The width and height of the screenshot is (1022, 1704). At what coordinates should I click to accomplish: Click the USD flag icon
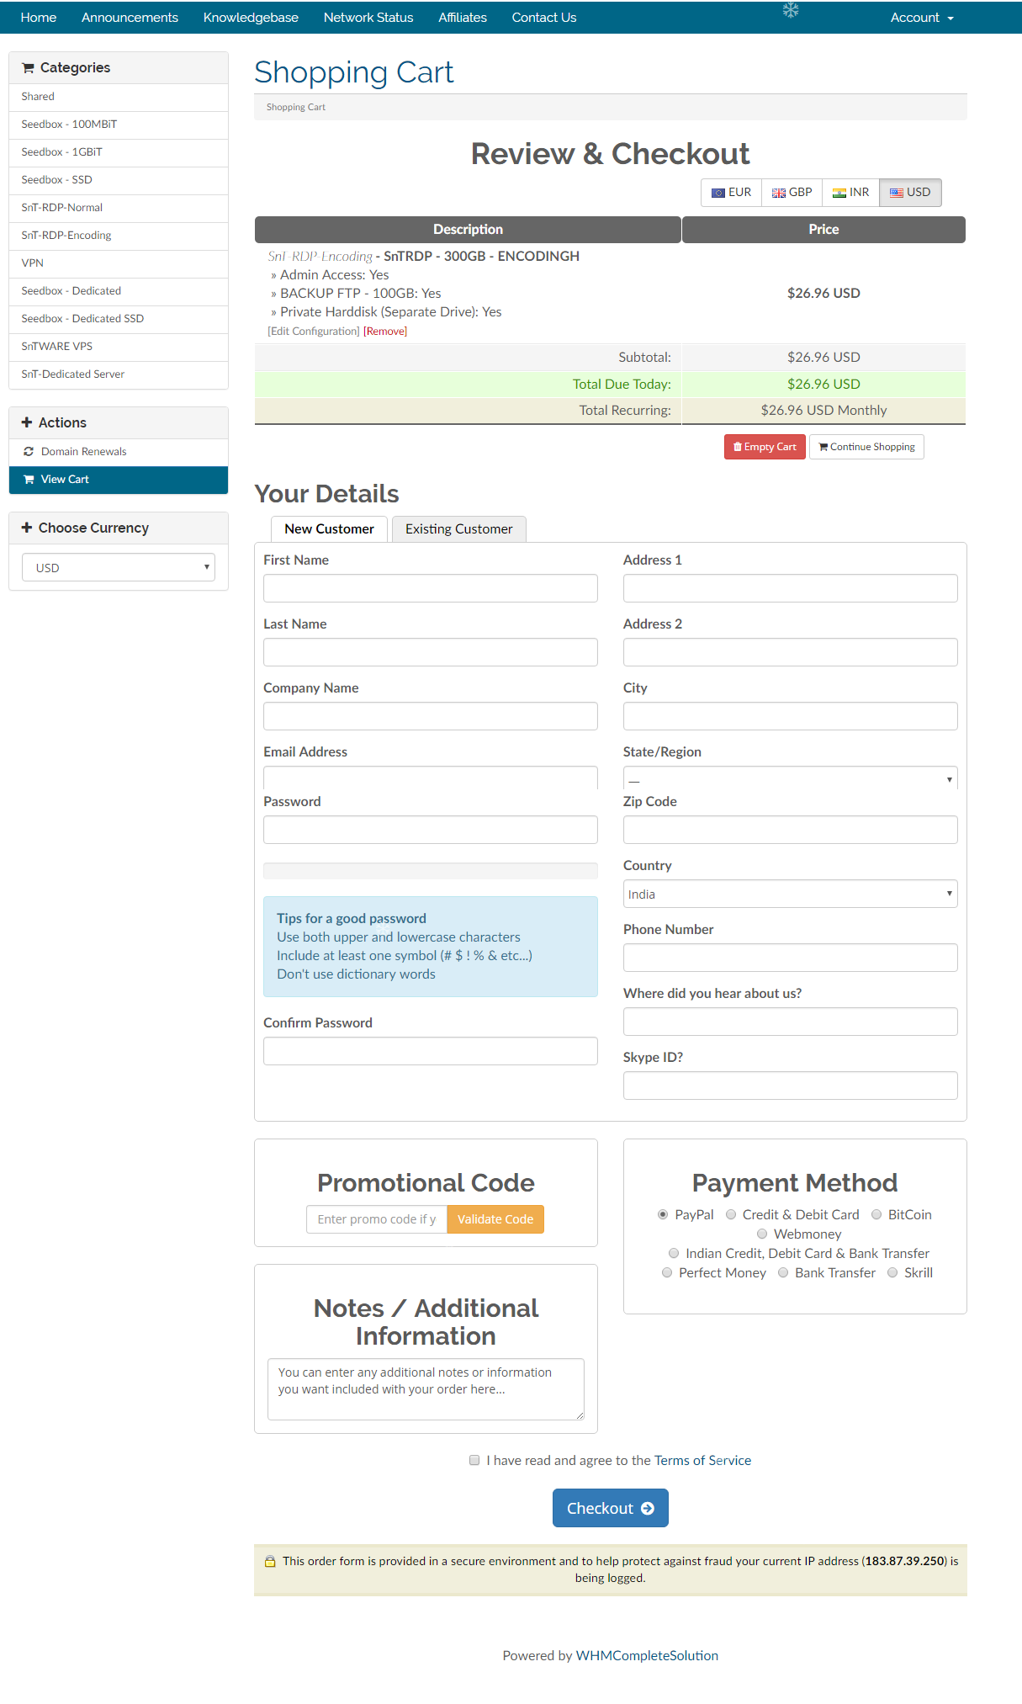click(x=897, y=193)
